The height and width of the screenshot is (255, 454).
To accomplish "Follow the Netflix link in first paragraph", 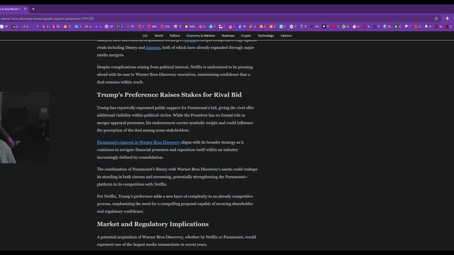I will [x=190, y=40].
